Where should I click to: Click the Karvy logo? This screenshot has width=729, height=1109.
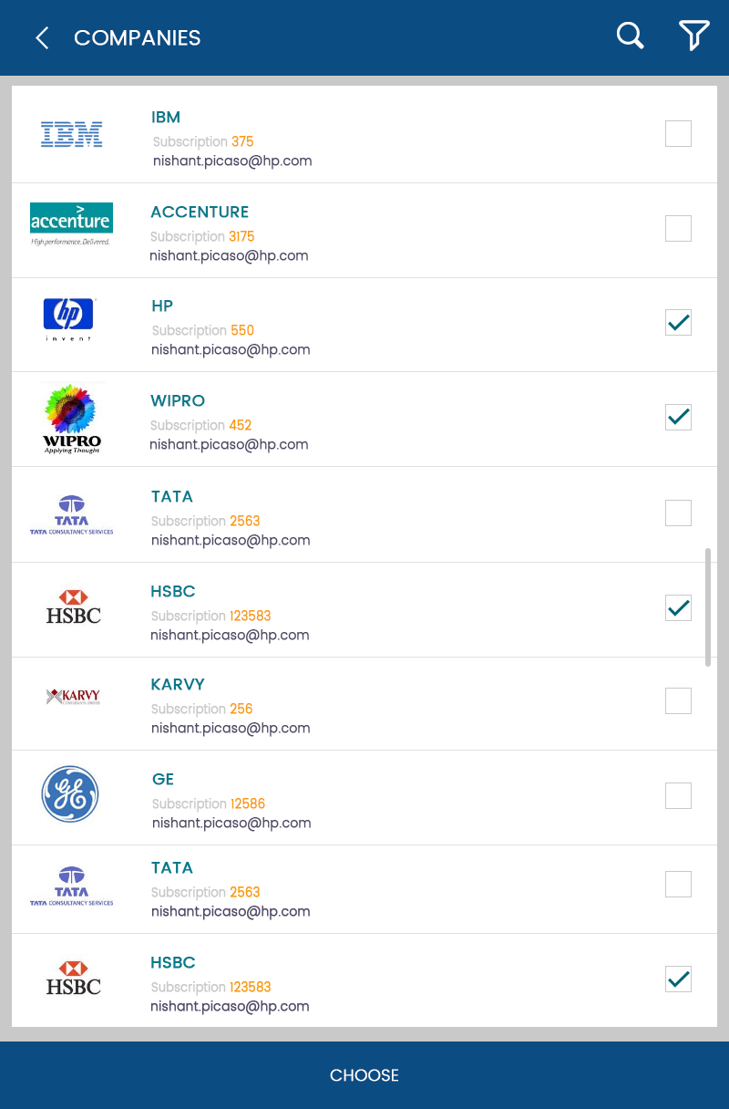click(73, 697)
